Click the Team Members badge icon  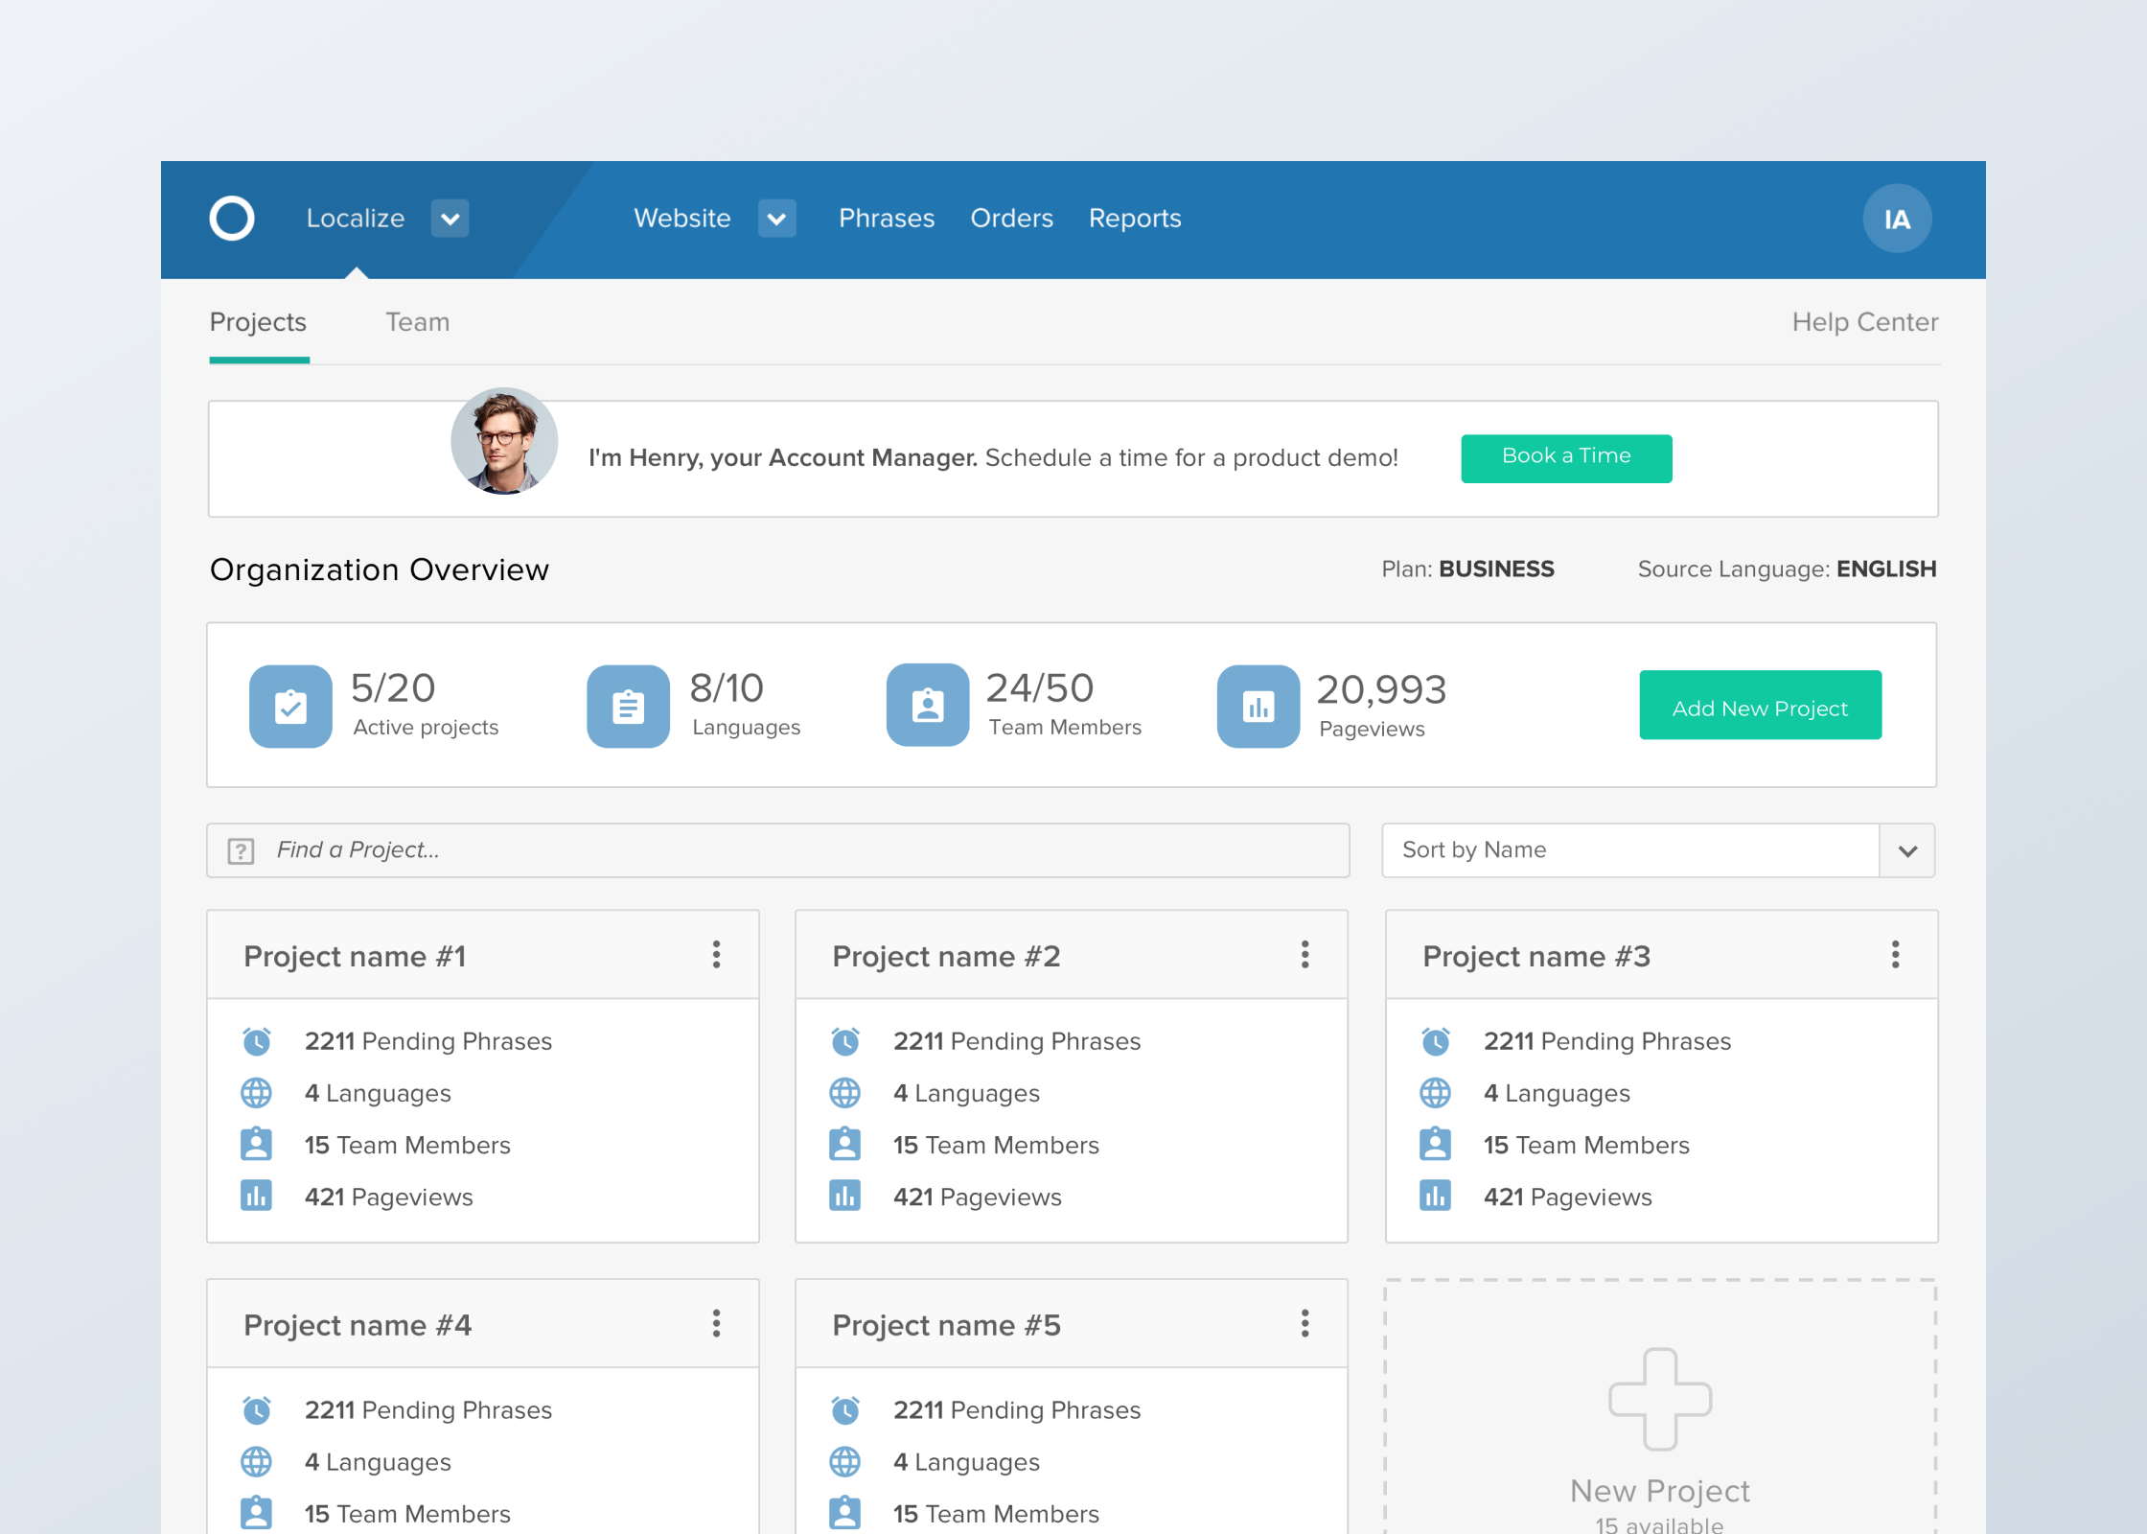point(927,707)
